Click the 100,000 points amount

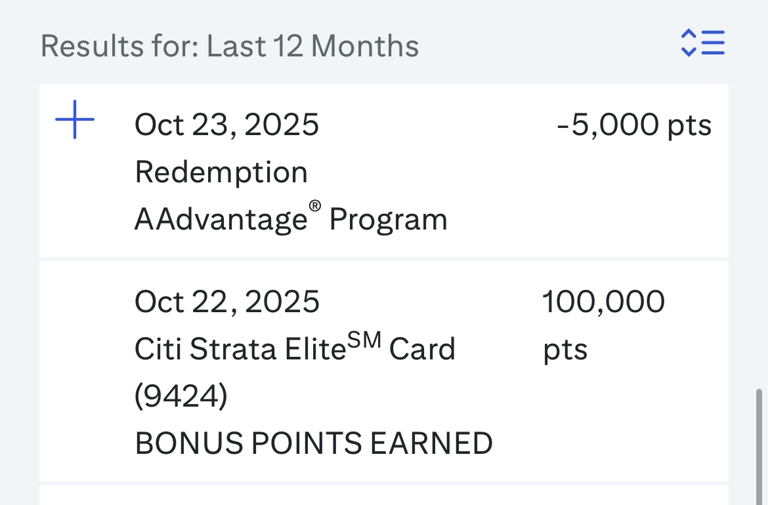point(603,302)
